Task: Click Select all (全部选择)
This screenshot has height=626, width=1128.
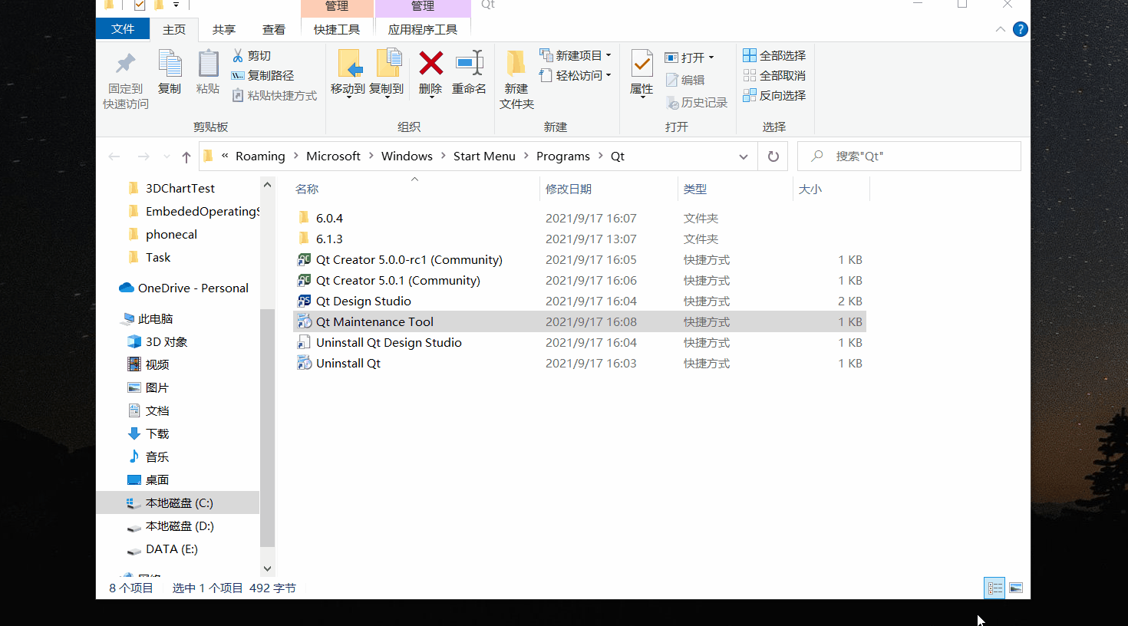Action: coord(774,55)
